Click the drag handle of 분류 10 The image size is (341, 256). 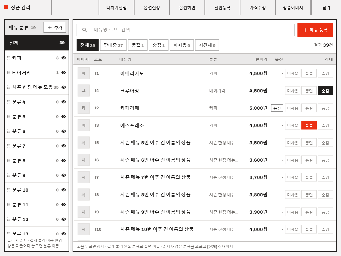(8, 190)
